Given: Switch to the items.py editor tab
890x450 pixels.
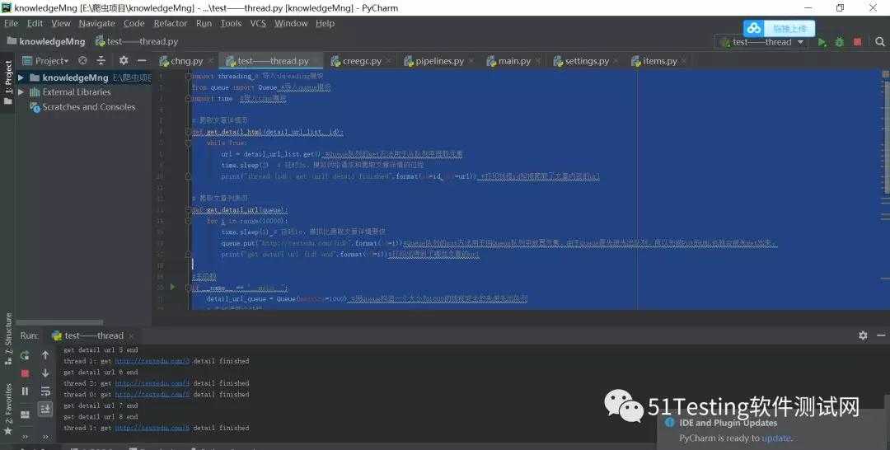Looking at the screenshot, I should click(x=659, y=61).
